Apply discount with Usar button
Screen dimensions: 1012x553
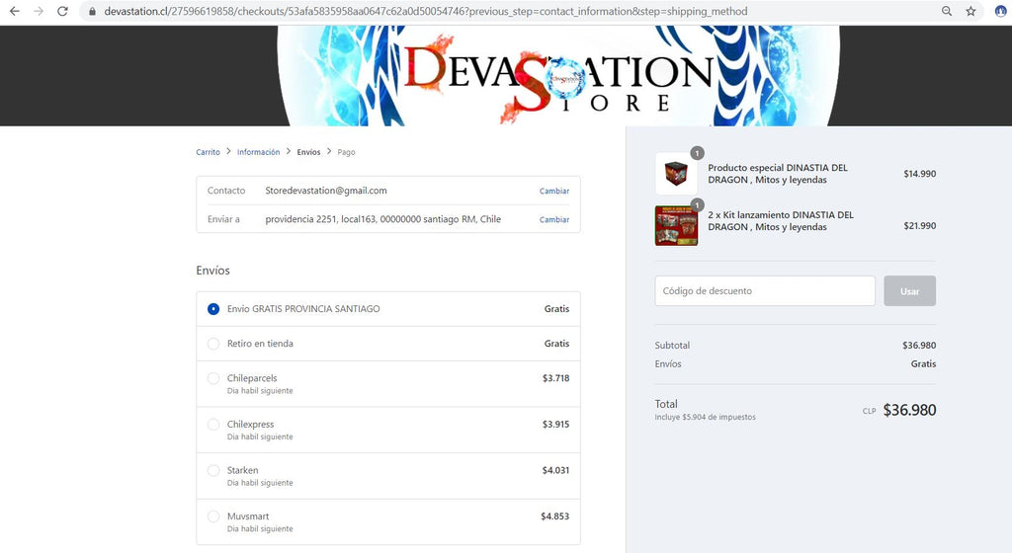click(x=909, y=290)
